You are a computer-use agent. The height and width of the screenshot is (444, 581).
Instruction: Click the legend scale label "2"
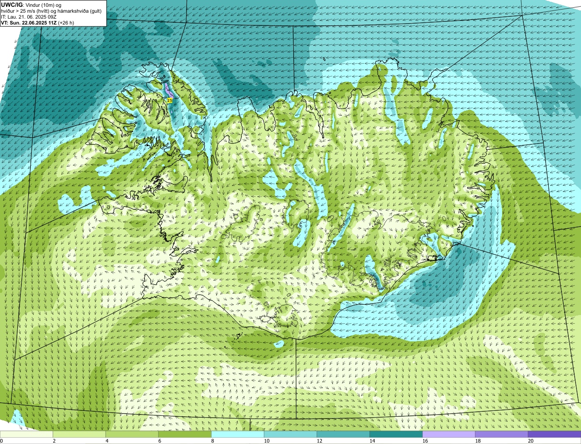click(54, 441)
